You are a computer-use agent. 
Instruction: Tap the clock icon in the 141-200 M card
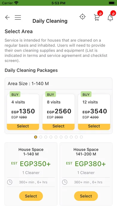pyautogui.click(x=65, y=182)
